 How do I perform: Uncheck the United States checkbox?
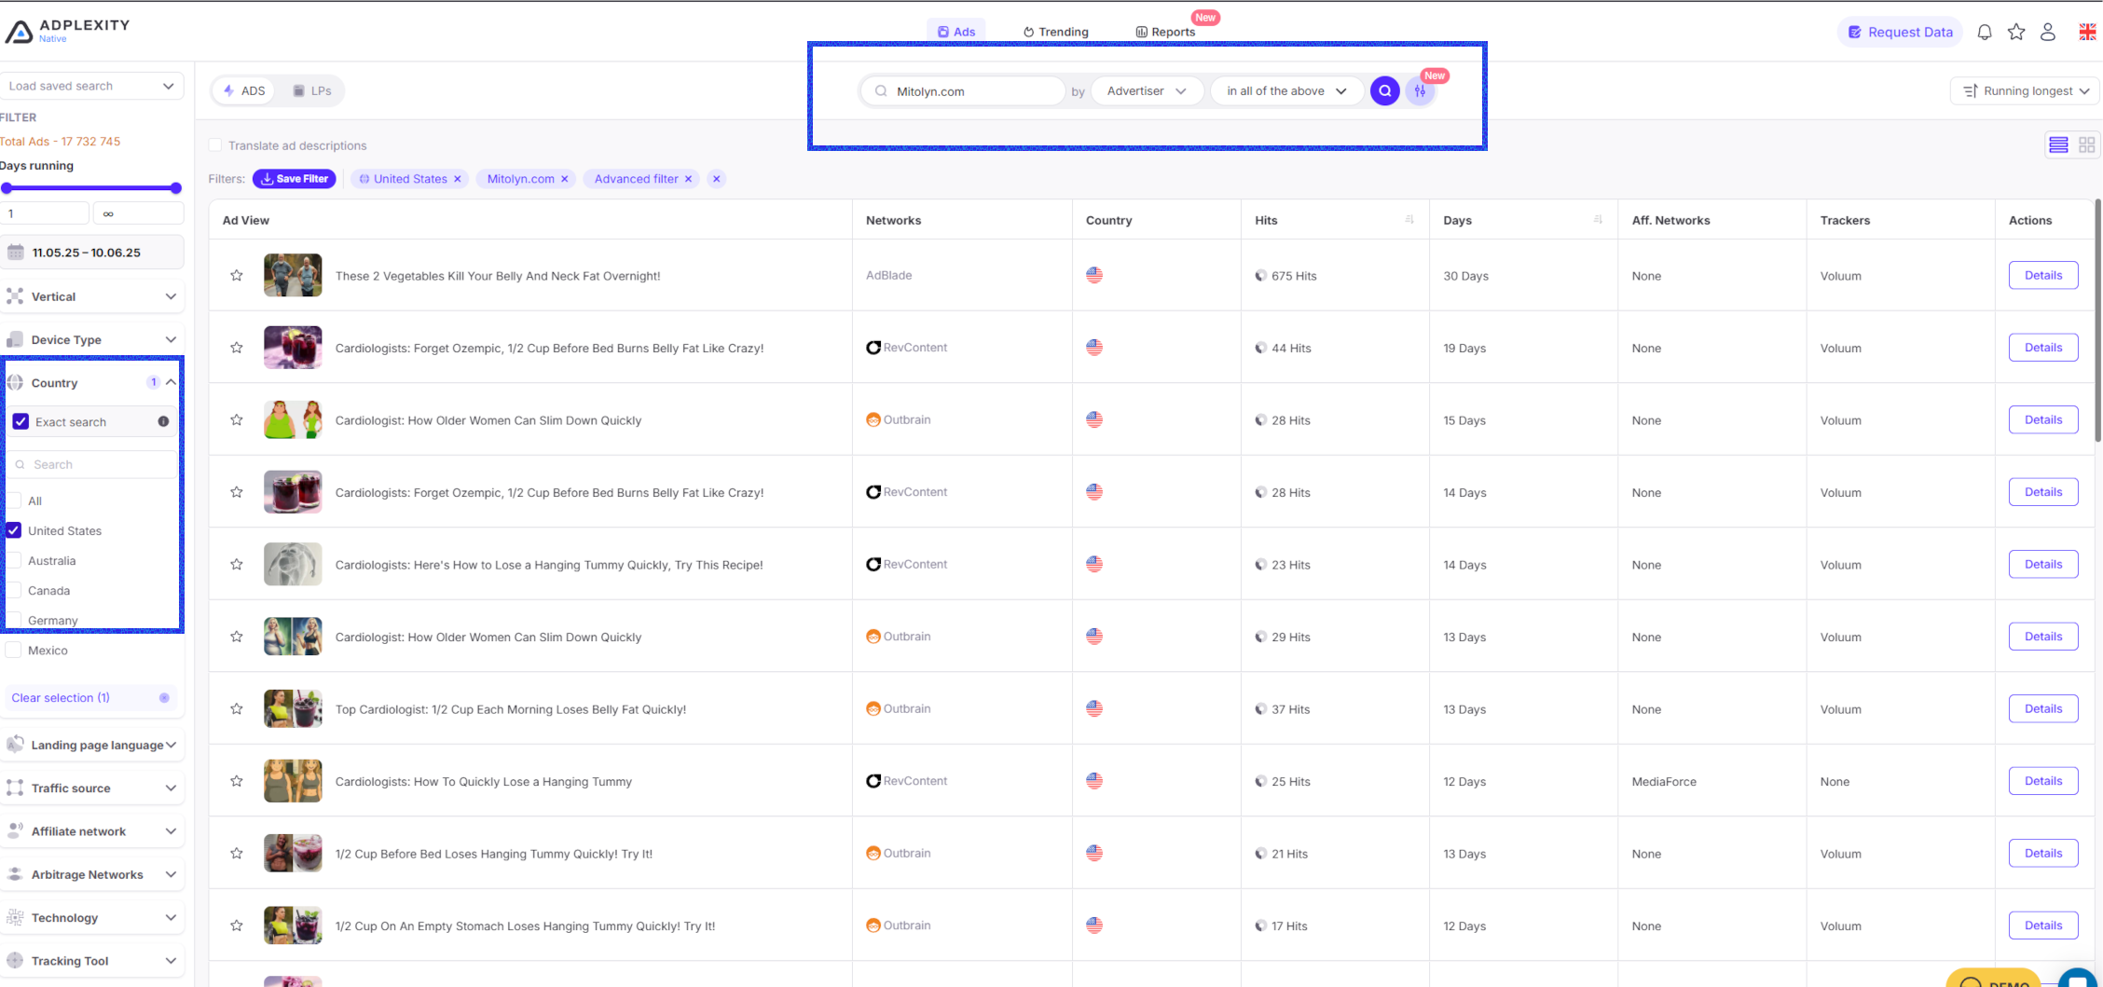click(14, 530)
